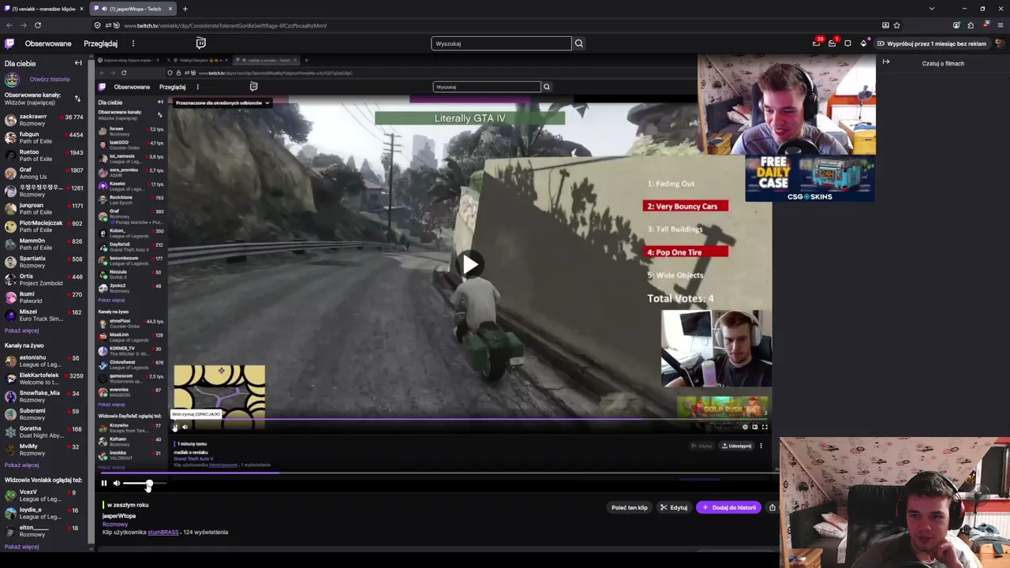This screenshot has height=568, width=1010.
Task: Select the jasperWtopa Twitch tab
Action: coord(132,9)
